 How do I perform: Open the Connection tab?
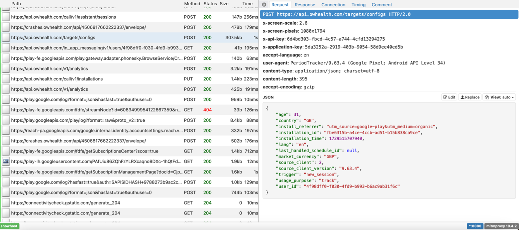point(333,5)
